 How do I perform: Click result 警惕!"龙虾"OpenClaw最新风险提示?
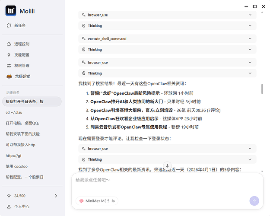(x=125, y=93)
